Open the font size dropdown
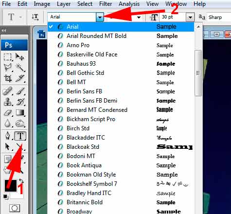Image resolution: width=231 pixels, height=214 pixels. [190, 17]
